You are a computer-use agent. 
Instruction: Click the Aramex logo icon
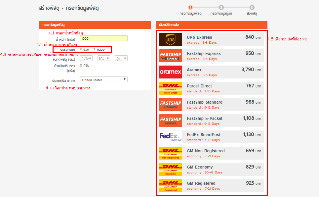coord(171,72)
